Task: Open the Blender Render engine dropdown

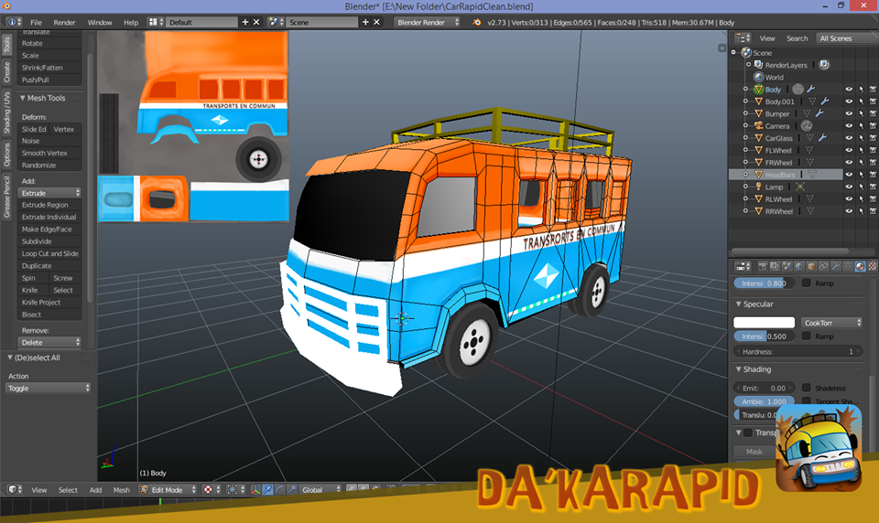Action: [x=428, y=22]
